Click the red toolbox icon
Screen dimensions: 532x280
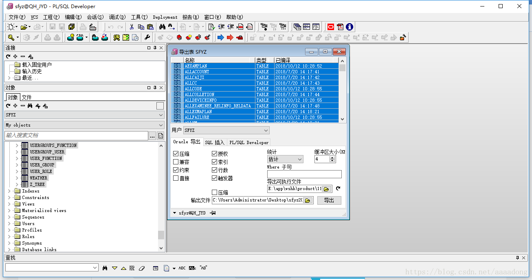point(240,37)
